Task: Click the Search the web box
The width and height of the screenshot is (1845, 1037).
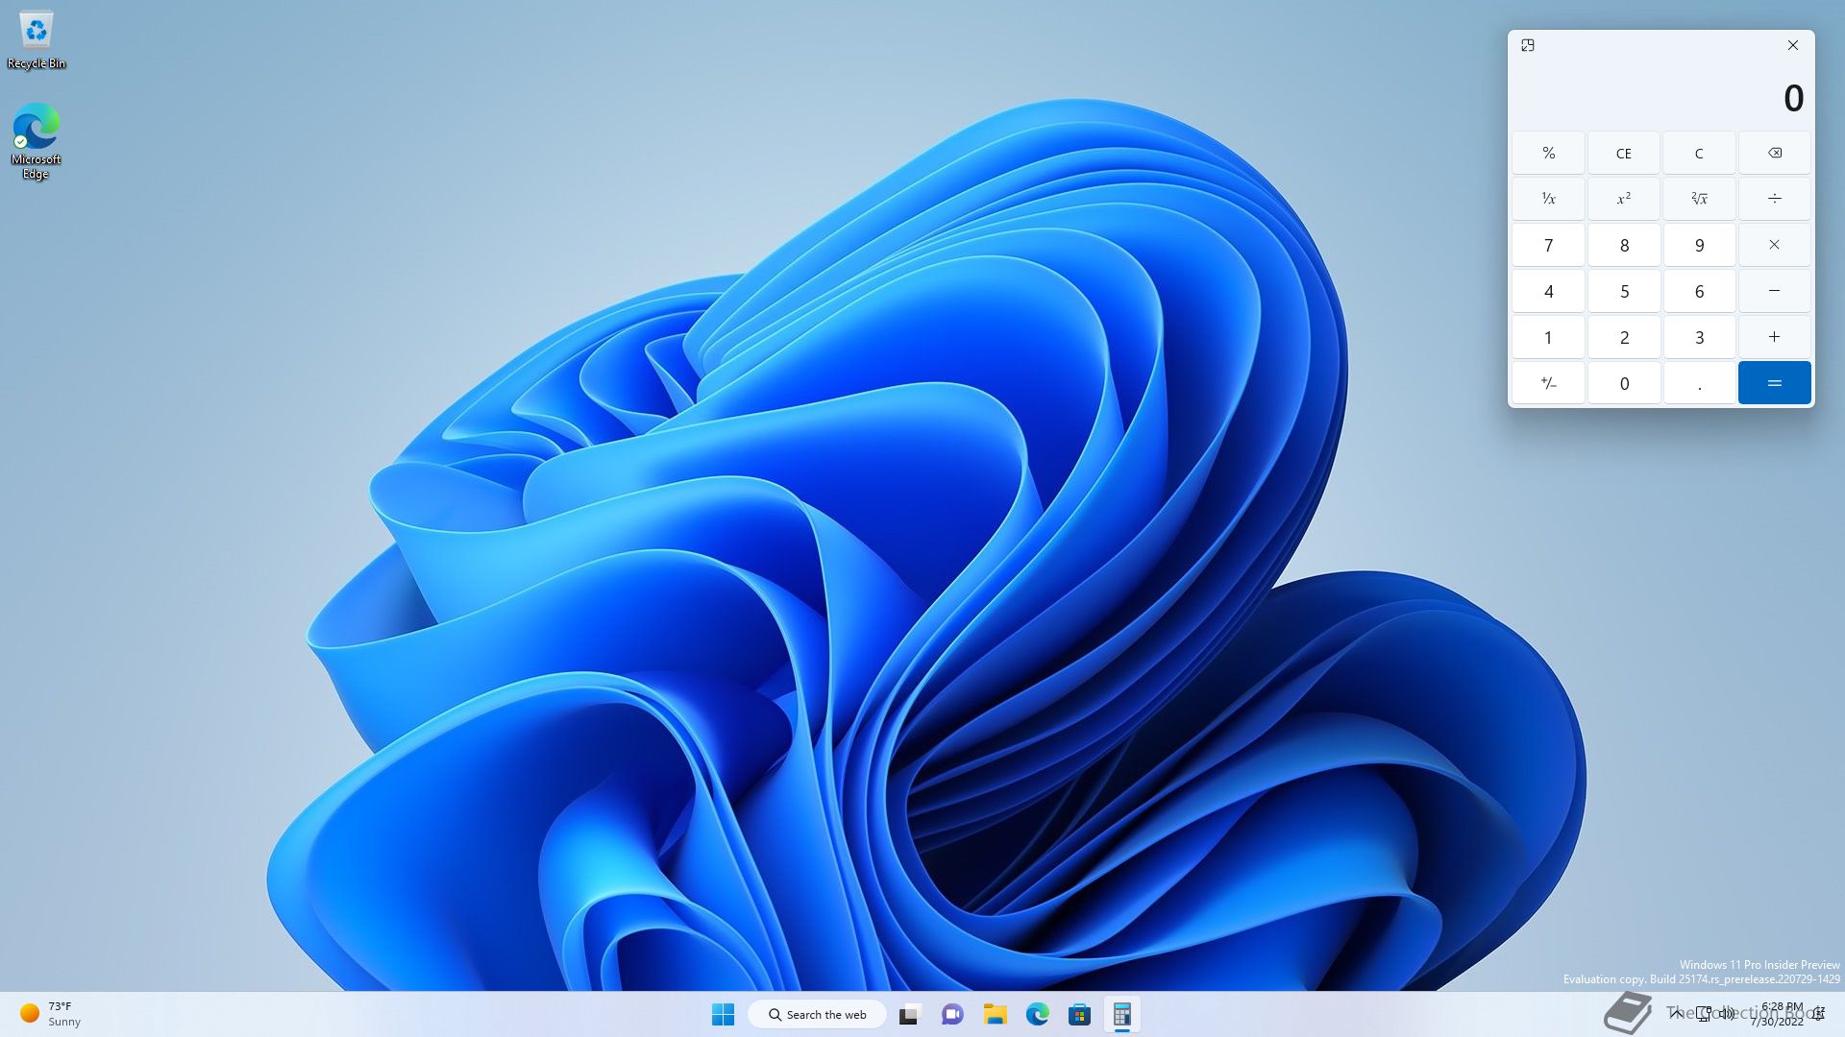Action: (x=817, y=1014)
